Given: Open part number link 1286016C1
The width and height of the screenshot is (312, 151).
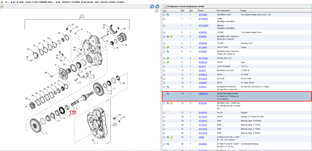Looking at the screenshot, I should pos(203,94).
